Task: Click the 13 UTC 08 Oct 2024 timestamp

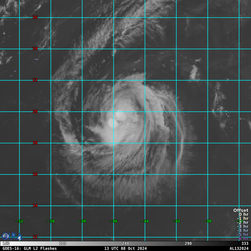Action: pos(125,248)
